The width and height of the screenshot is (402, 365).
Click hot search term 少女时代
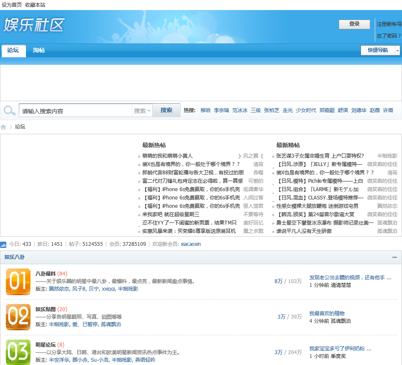click(306, 110)
